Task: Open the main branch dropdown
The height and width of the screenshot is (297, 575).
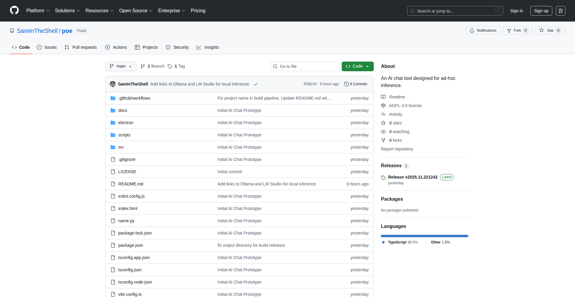Action: coord(121,66)
